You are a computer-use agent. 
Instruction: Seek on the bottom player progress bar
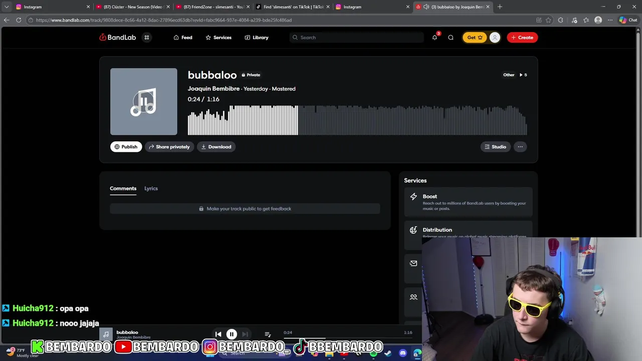[349, 338]
